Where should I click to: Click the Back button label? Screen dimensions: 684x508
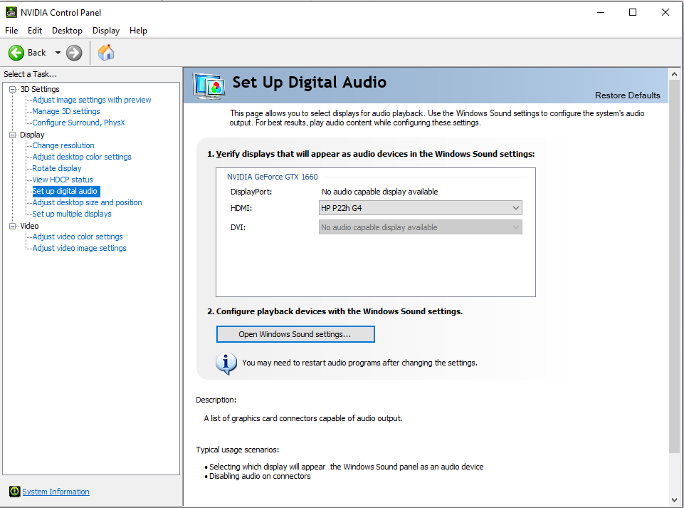click(x=36, y=53)
